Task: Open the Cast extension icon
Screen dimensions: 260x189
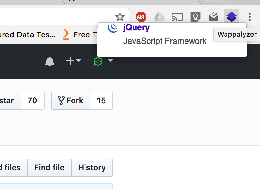Action: pyautogui.click(x=177, y=17)
